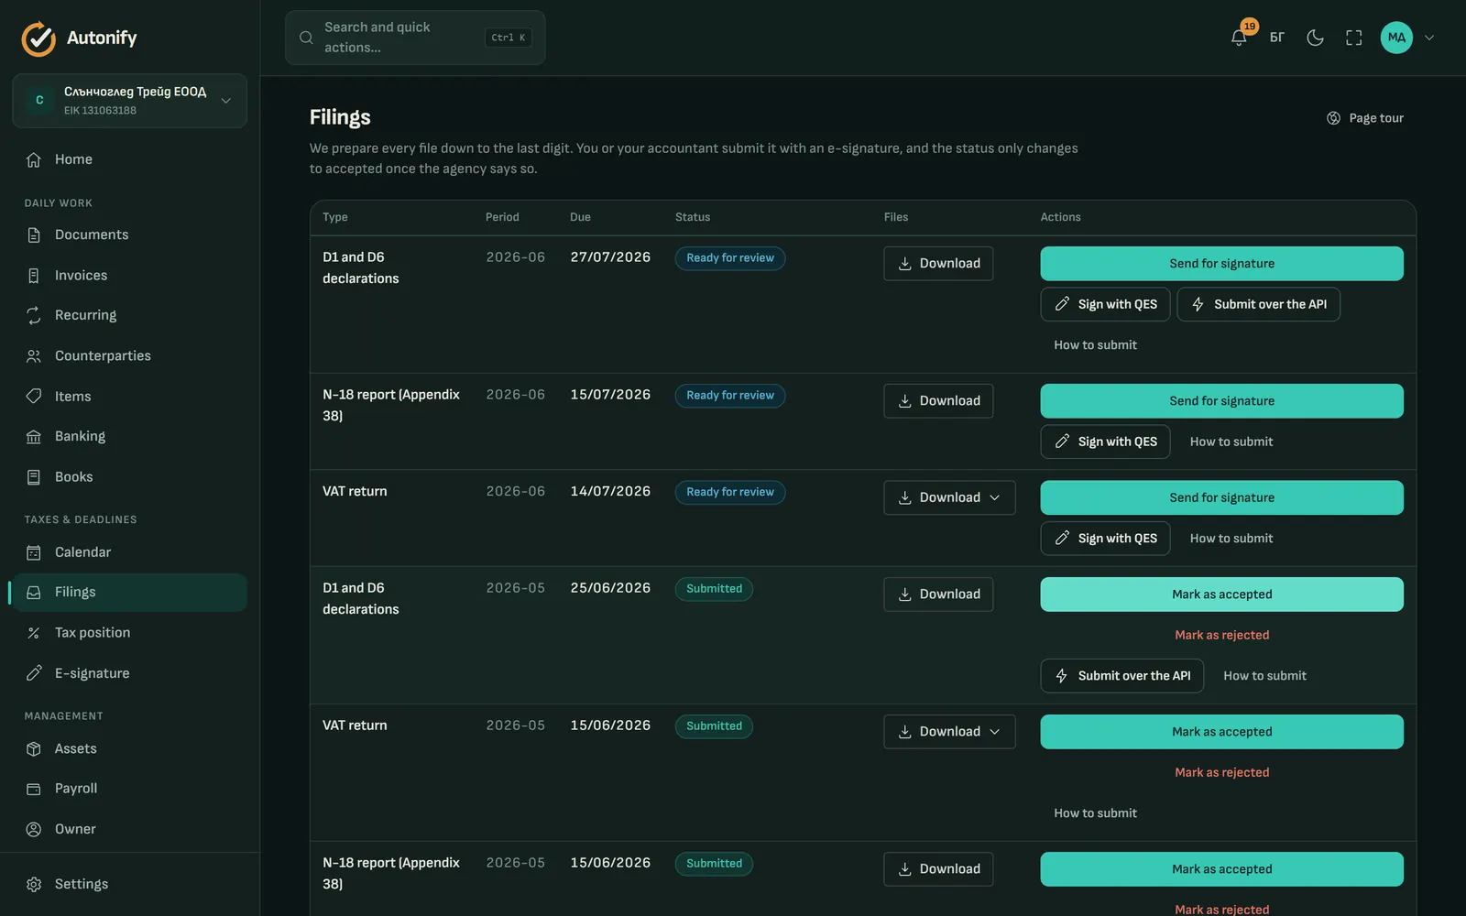Open Documents in sidebar
Viewport: 1466px width, 916px height.
click(129, 234)
